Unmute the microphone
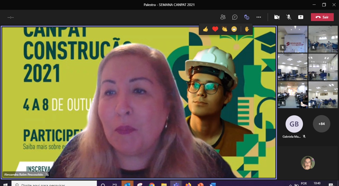This screenshot has width=339, height=186. pyautogui.click(x=289, y=17)
